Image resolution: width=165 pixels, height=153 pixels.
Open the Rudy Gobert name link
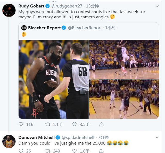coord(31,6)
